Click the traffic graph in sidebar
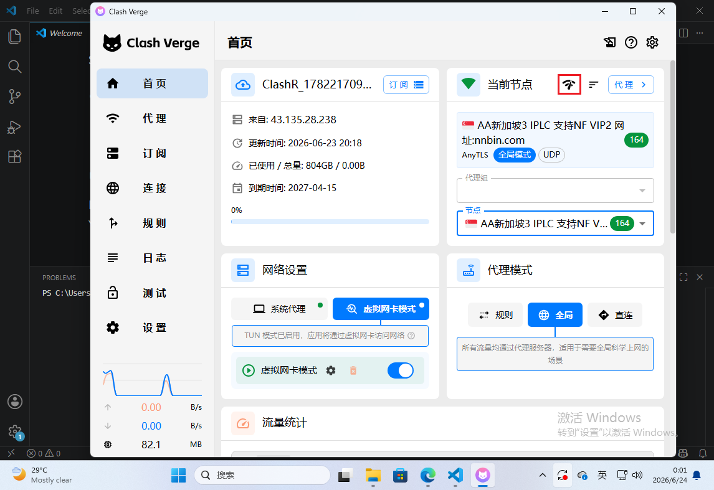 point(152,380)
